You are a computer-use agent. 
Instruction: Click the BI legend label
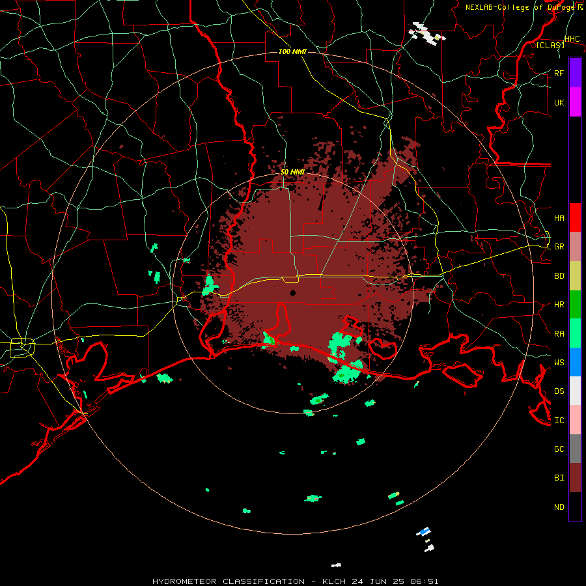pos(559,478)
